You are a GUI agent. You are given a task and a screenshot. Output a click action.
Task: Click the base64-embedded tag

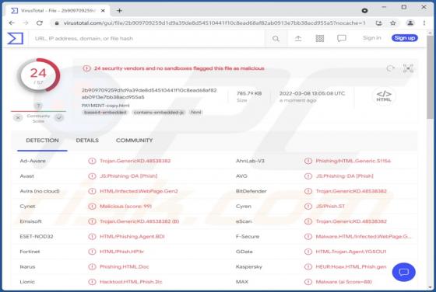[x=105, y=113]
